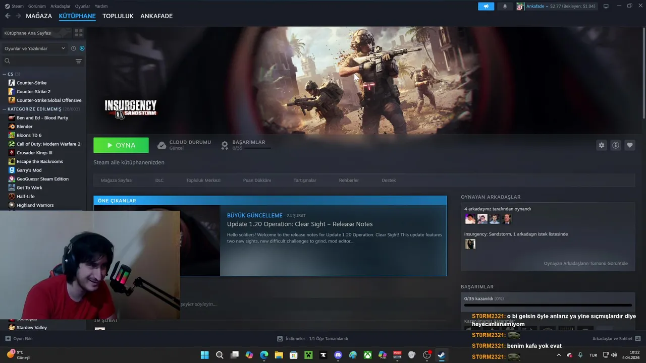The height and width of the screenshot is (363, 646).
Task: Open Oyunlar ve Yazılımlar dropdown
Action: click(34, 48)
